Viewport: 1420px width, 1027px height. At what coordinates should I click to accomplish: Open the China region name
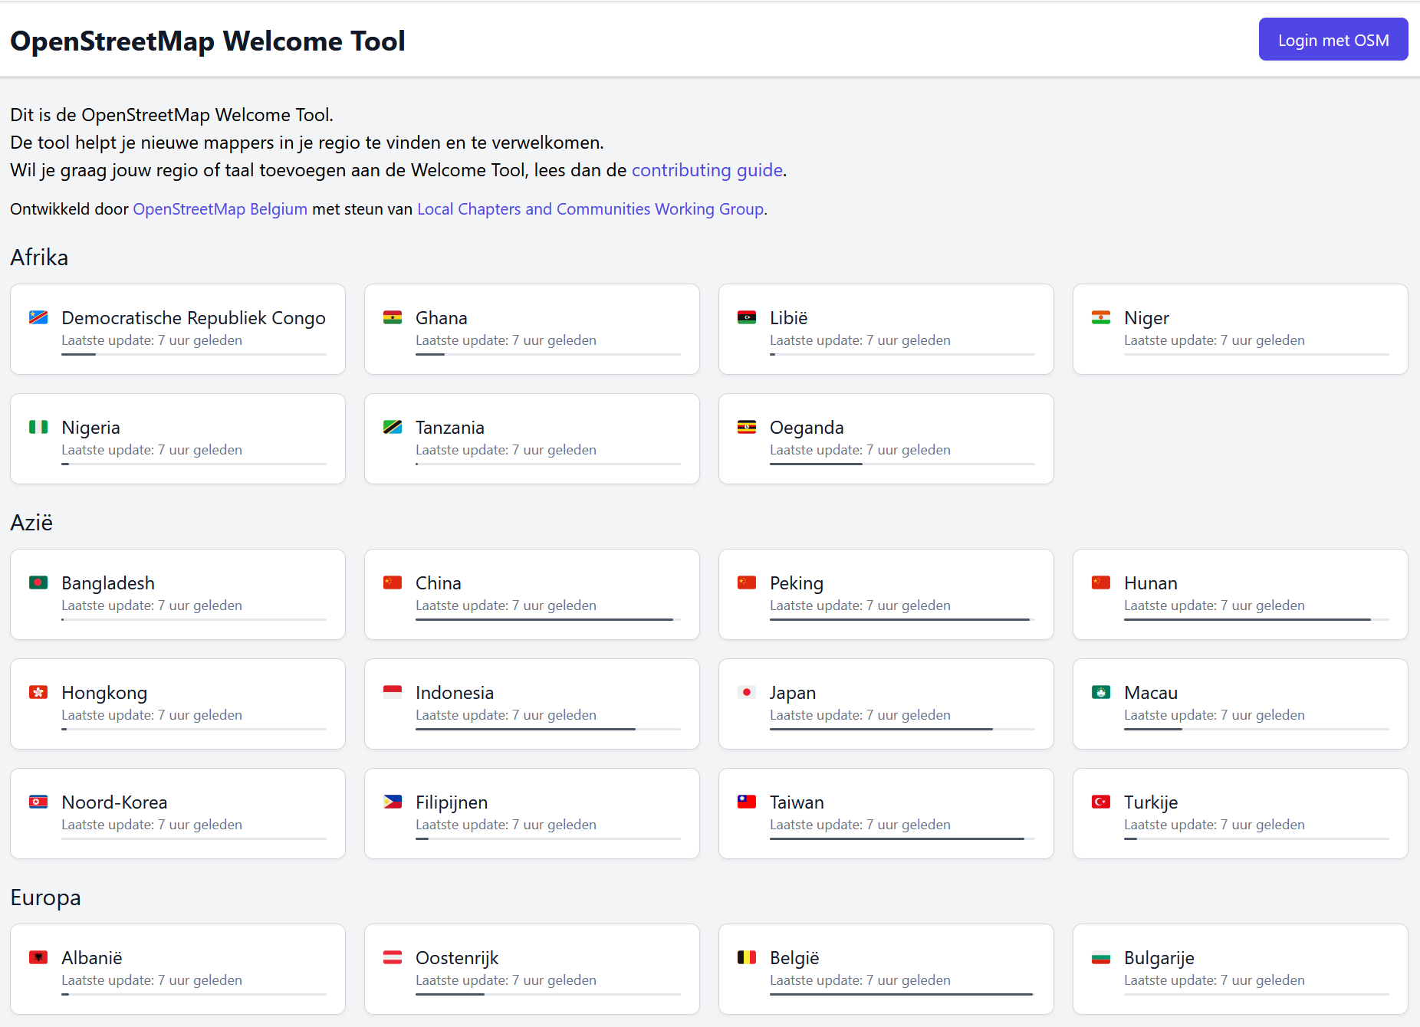439,582
